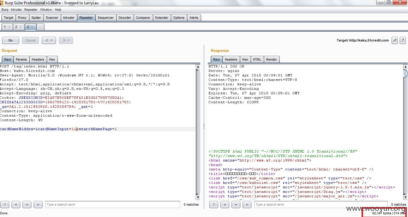Viewport: 408px width, 217px height.
Task: Click the Done status bar text
Action: pyautogui.click(x=4, y=213)
